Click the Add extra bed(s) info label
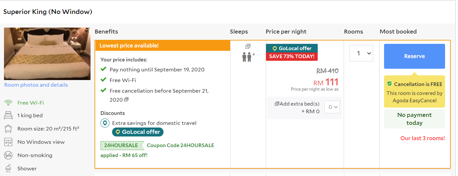This screenshot has height=176, width=458. (297, 104)
